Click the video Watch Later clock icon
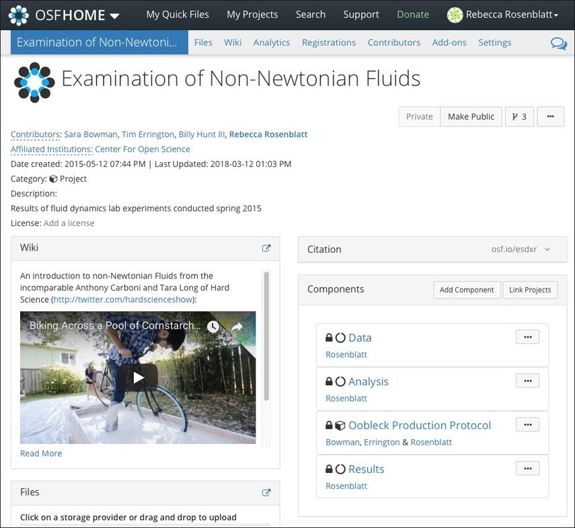 213,326
